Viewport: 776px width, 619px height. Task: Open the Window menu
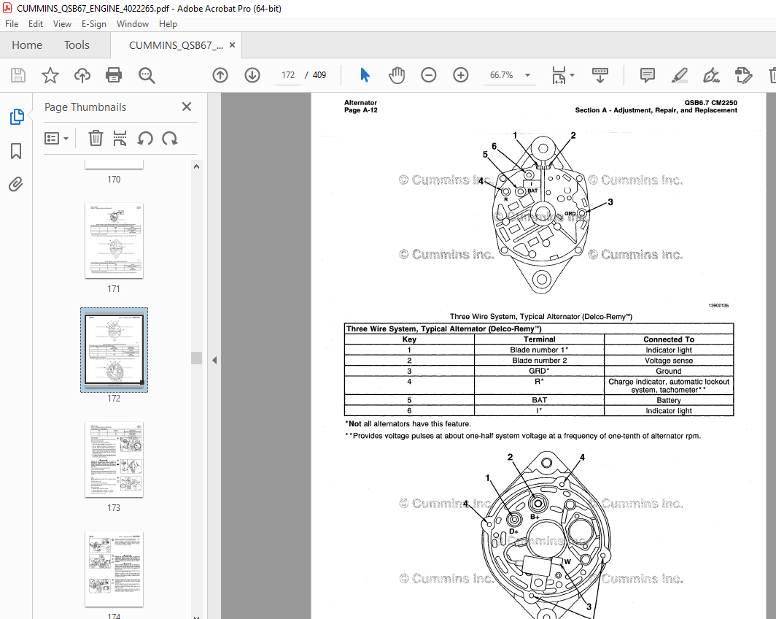132,24
